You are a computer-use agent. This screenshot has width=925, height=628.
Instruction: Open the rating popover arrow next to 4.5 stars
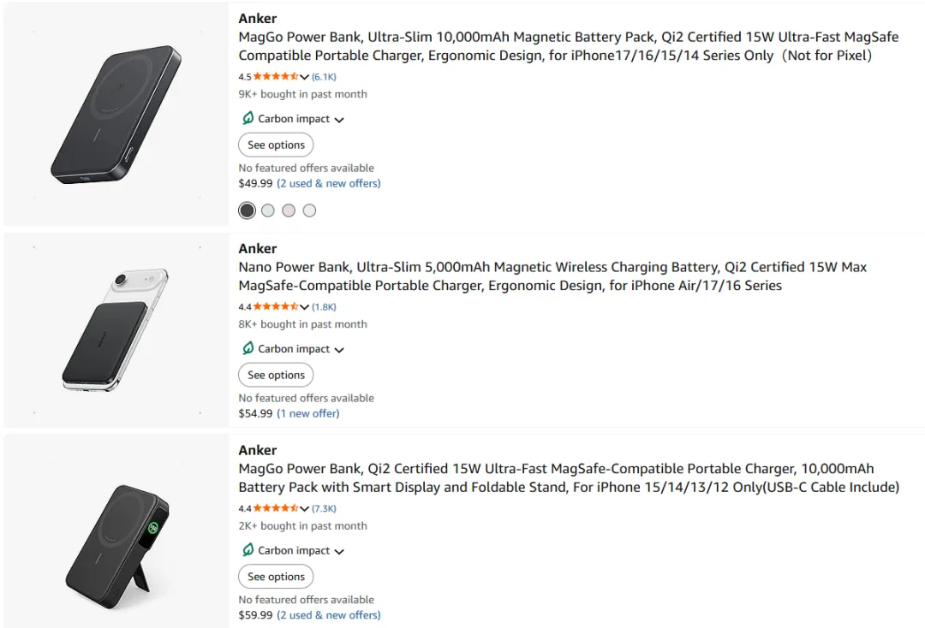[x=304, y=77]
